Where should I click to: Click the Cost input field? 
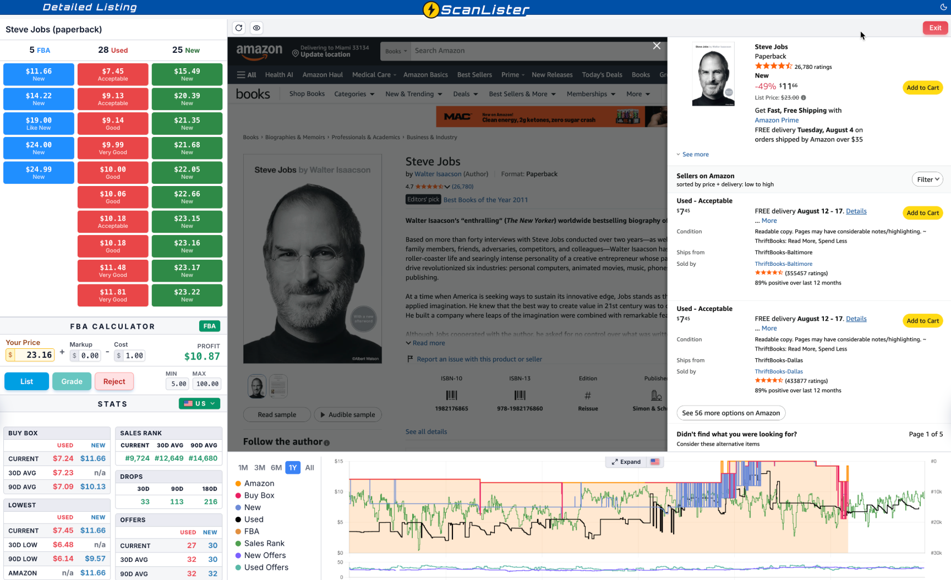pyautogui.click(x=130, y=355)
